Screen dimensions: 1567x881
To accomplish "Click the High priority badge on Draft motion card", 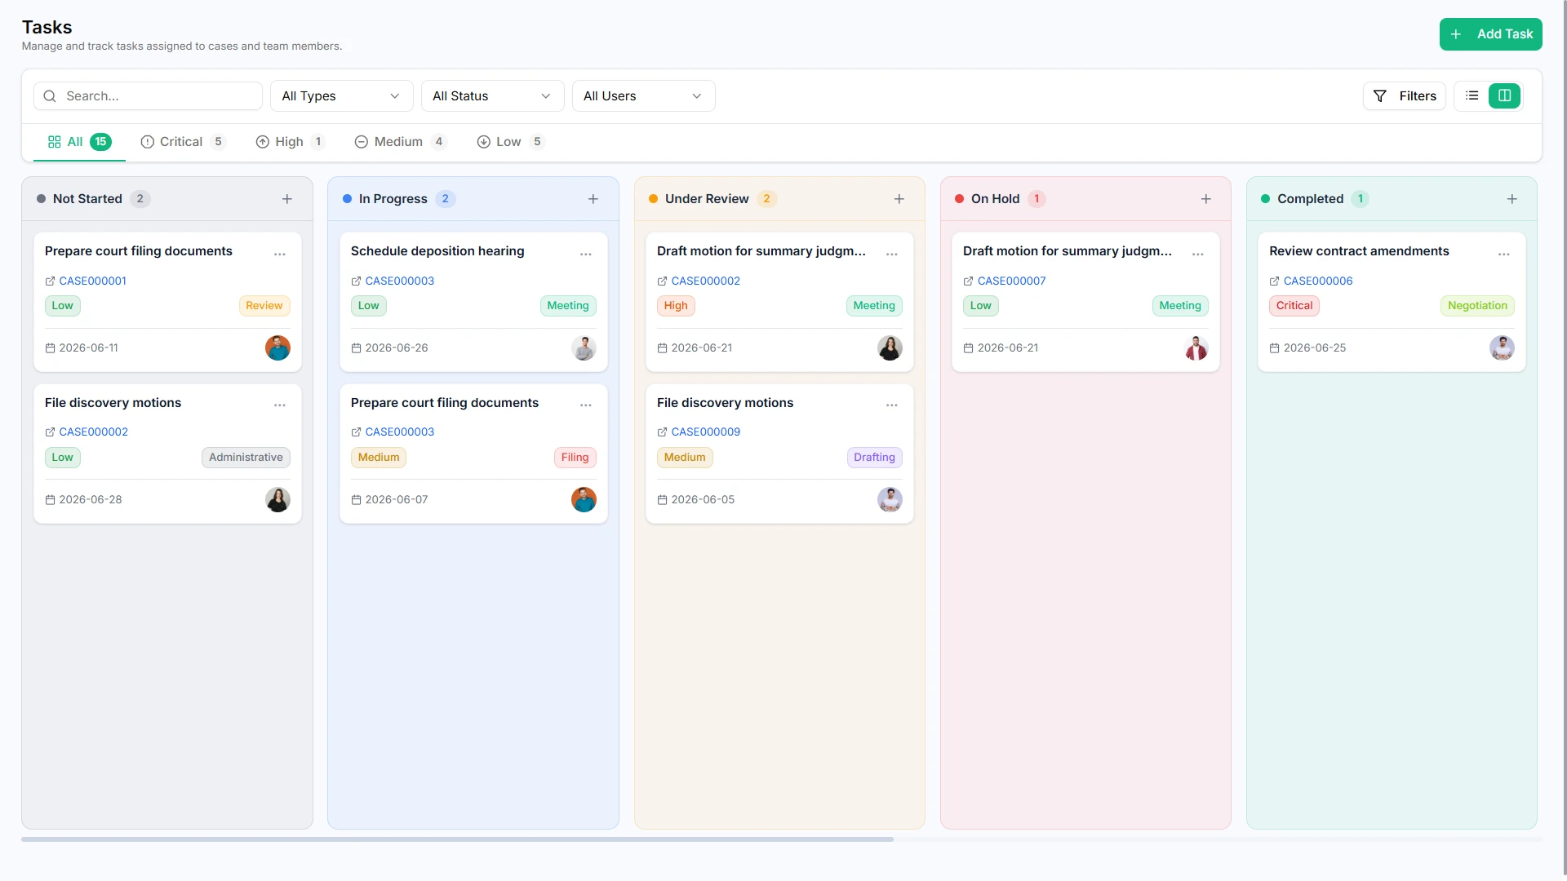I will [x=675, y=306].
